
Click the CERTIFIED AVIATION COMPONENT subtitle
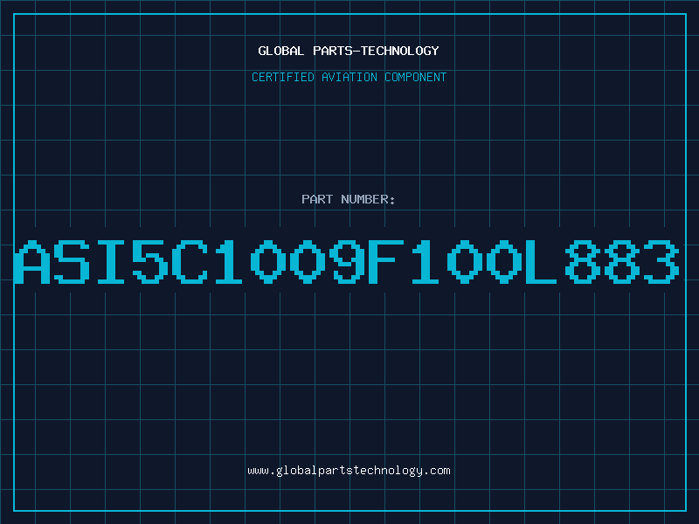[349, 77]
